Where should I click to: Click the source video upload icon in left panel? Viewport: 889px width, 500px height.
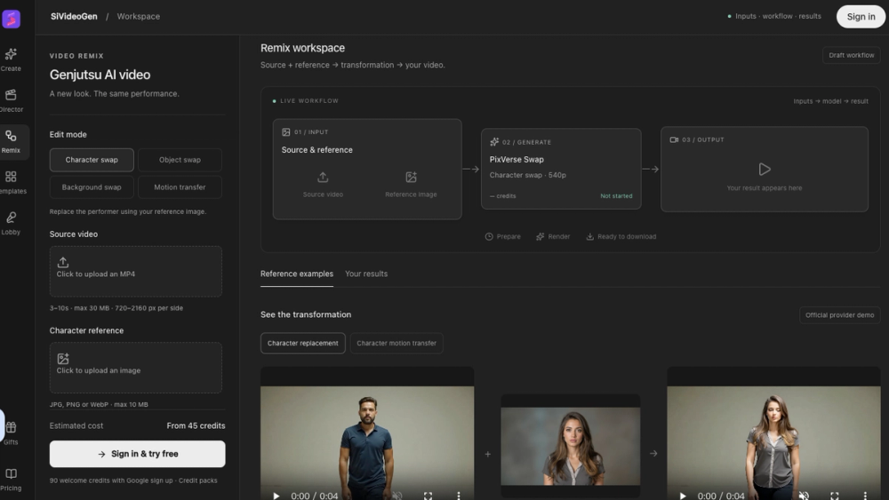pyautogui.click(x=63, y=262)
